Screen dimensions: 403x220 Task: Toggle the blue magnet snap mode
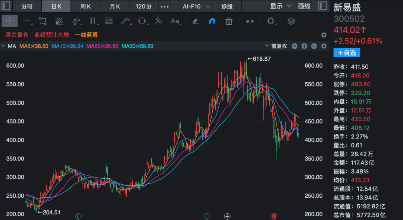point(212,21)
